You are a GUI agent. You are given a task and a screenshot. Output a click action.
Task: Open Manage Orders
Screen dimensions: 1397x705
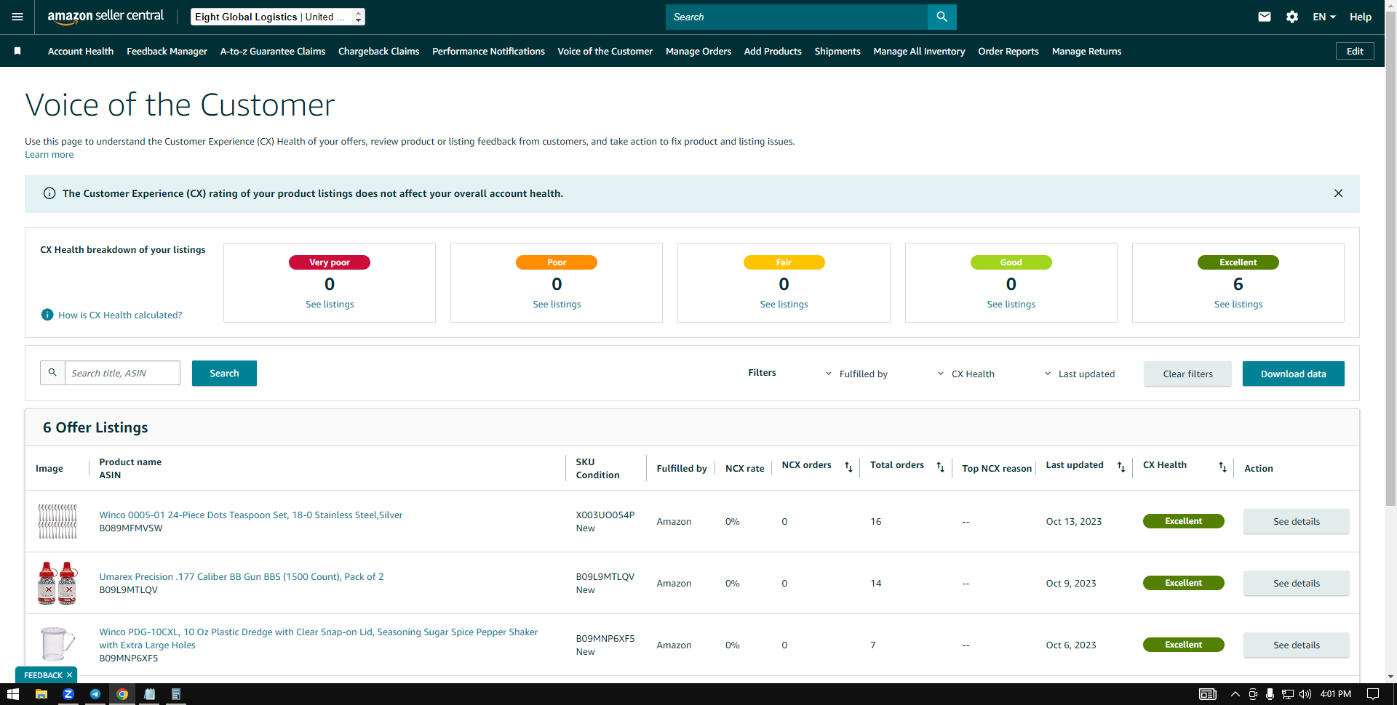point(698,51)
